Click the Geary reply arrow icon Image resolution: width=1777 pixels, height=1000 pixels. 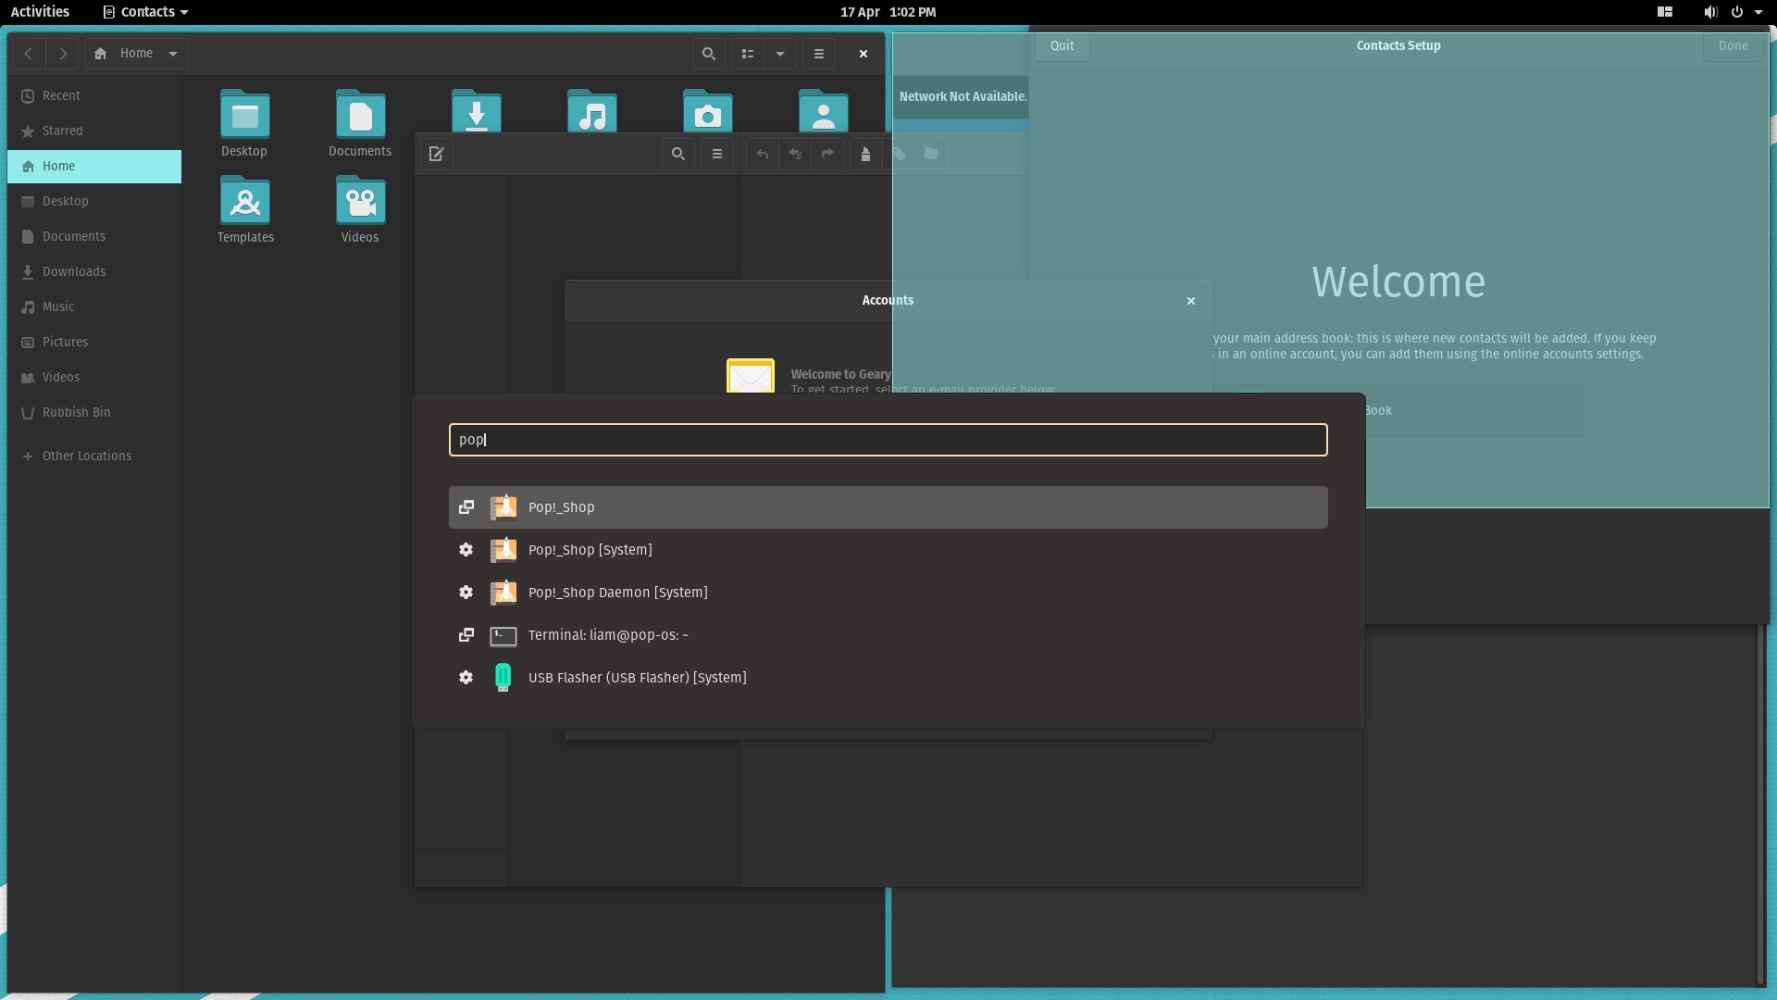pos(763,154)
